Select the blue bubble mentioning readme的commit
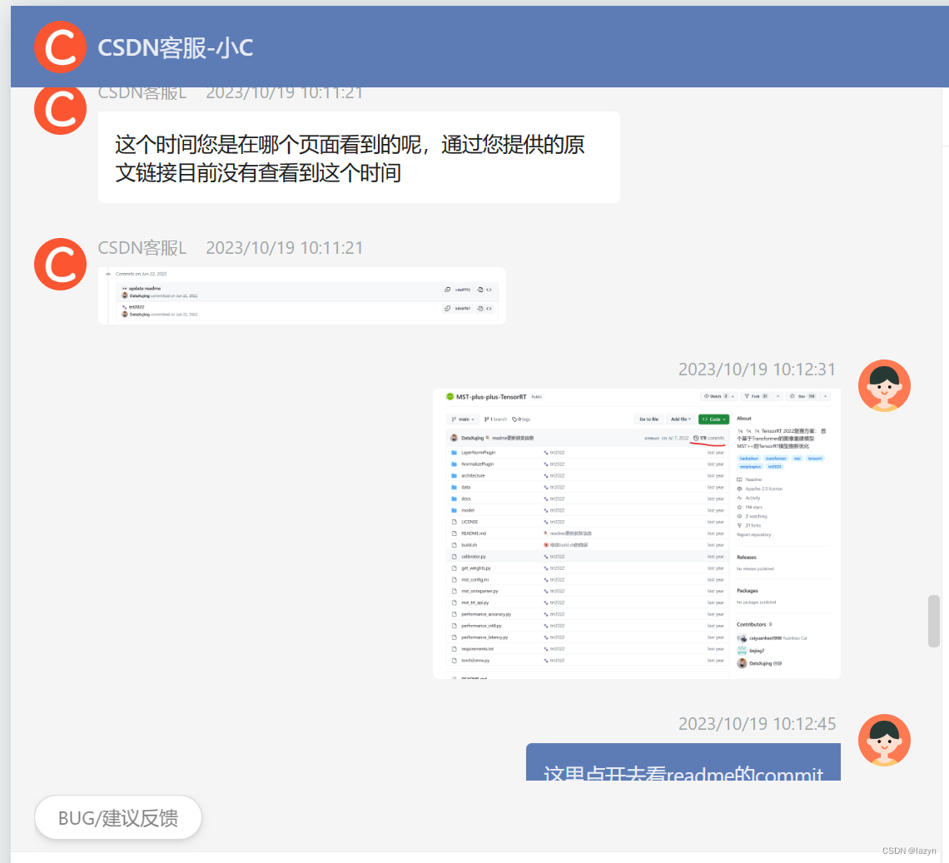The width and height of the screenshot is (949, 863). pyautogui.click(x=683, y=762)
